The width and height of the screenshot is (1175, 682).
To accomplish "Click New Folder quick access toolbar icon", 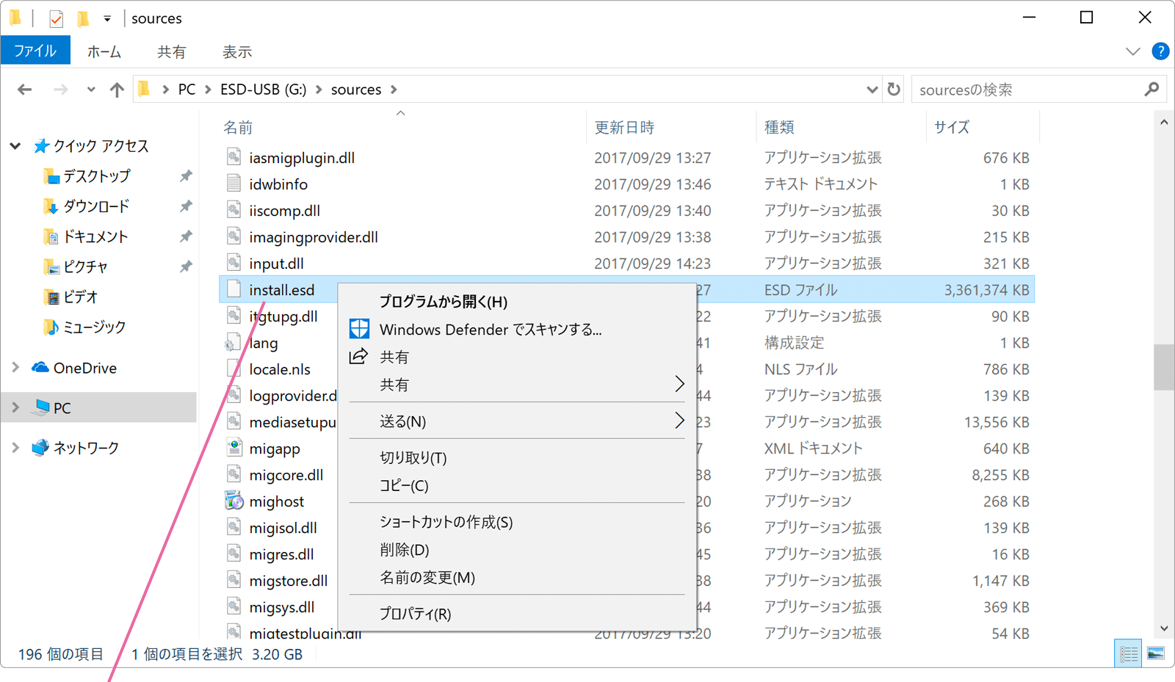I will coord(83,18).
